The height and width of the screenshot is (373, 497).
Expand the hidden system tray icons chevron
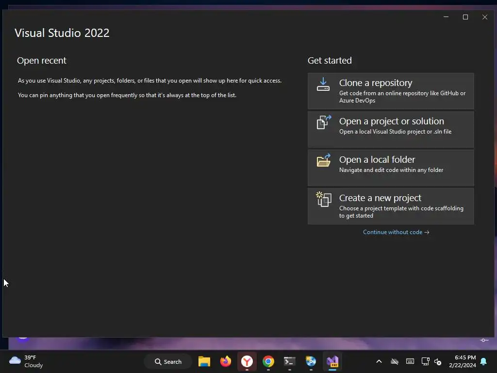coord(379,361)
